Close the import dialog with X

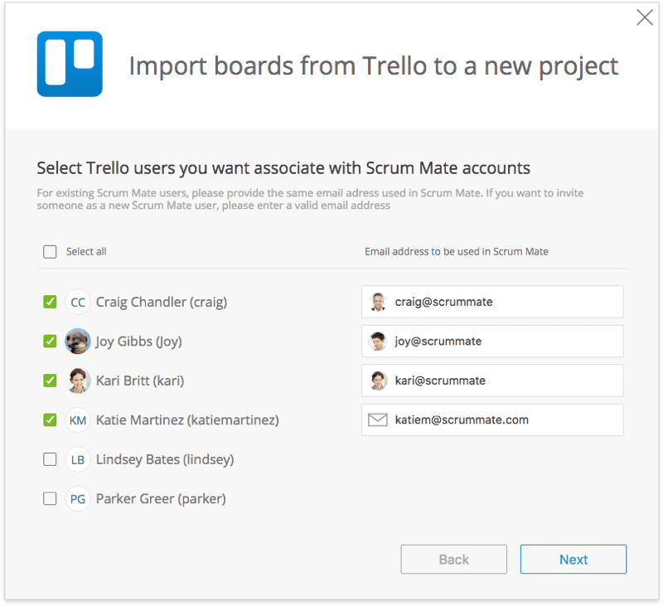(644, 17)
